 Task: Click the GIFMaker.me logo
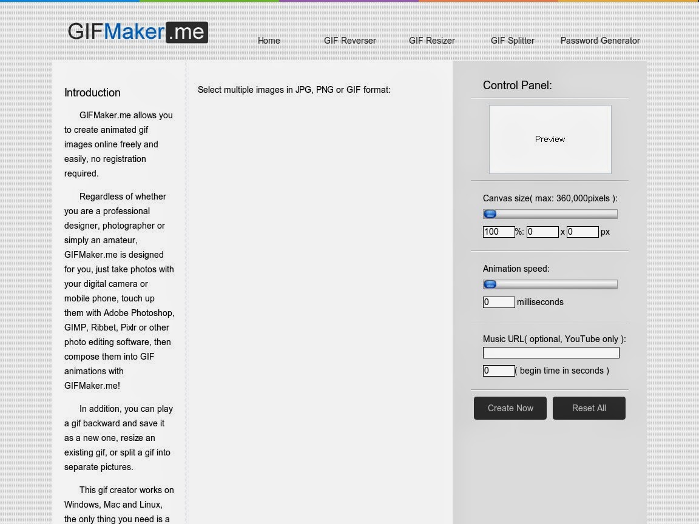(138, 32)
